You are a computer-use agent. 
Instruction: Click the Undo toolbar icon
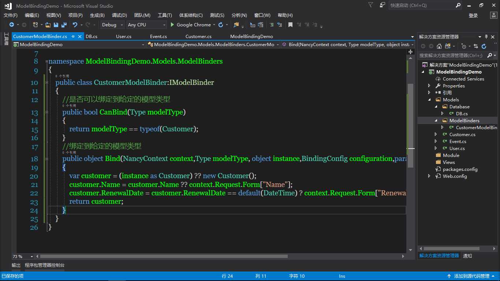click(75, 25)
